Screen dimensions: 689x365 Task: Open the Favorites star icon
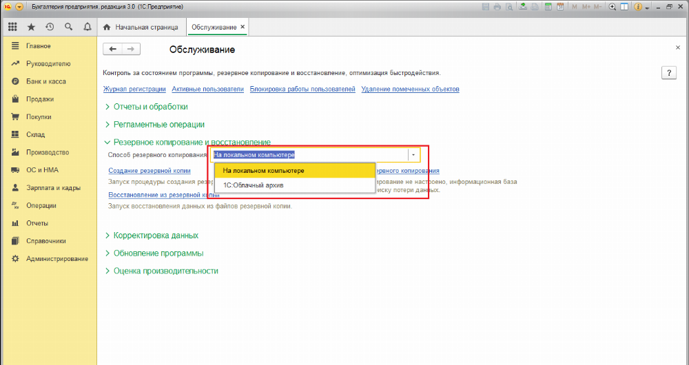tap(31, 28)
